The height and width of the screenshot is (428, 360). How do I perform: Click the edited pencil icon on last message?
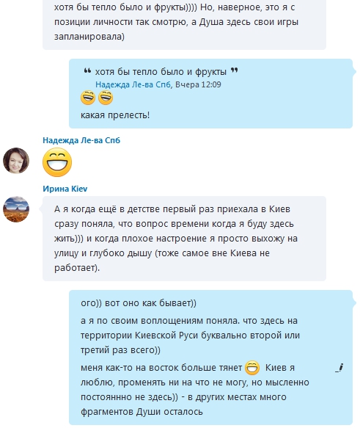point(339,368)
